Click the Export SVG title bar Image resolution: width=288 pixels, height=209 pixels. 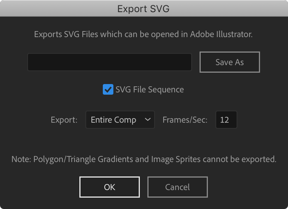[144, 9]
